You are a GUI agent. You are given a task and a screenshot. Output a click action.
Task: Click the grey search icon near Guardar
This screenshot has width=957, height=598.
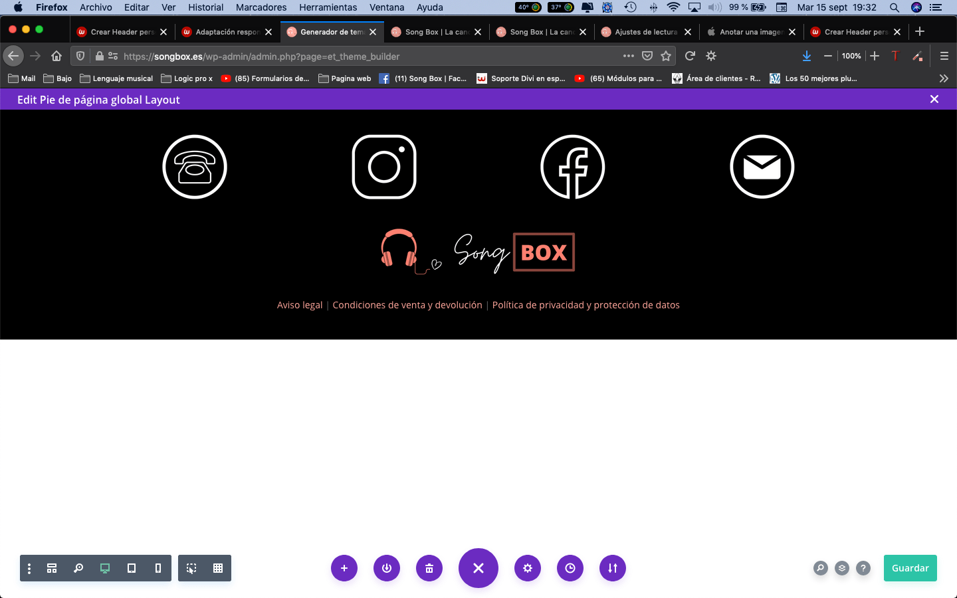[821, 568]
